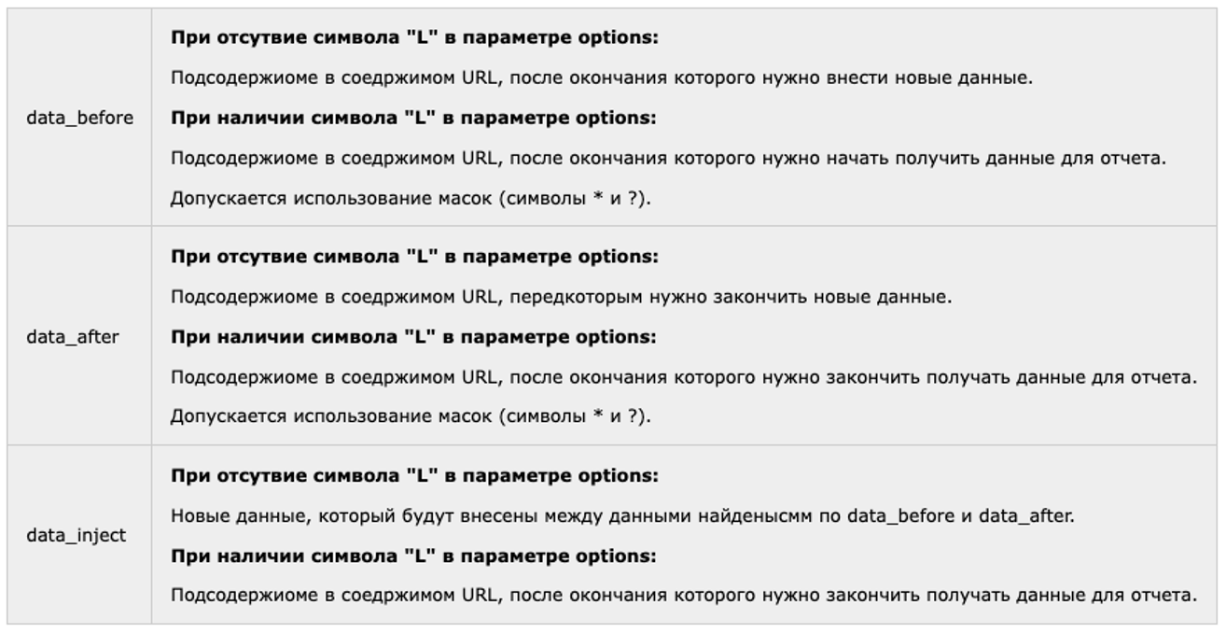The width and height of the screenshot is (1226, 633).
Task: Click data_inject row's 'закончить получать данные' line
Action: coord(683,596)
